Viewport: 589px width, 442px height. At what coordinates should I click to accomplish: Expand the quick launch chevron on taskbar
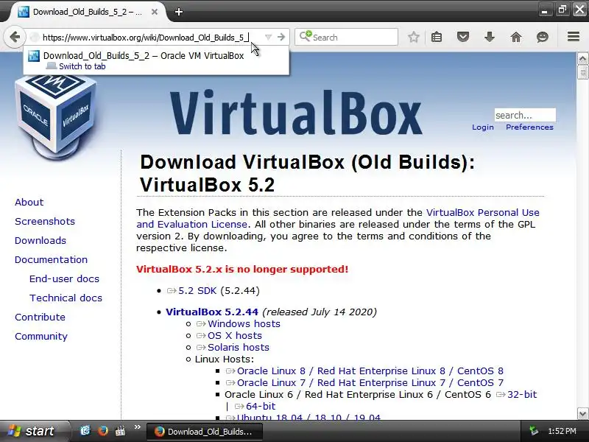pyautogui.click(x=137, y=427)
